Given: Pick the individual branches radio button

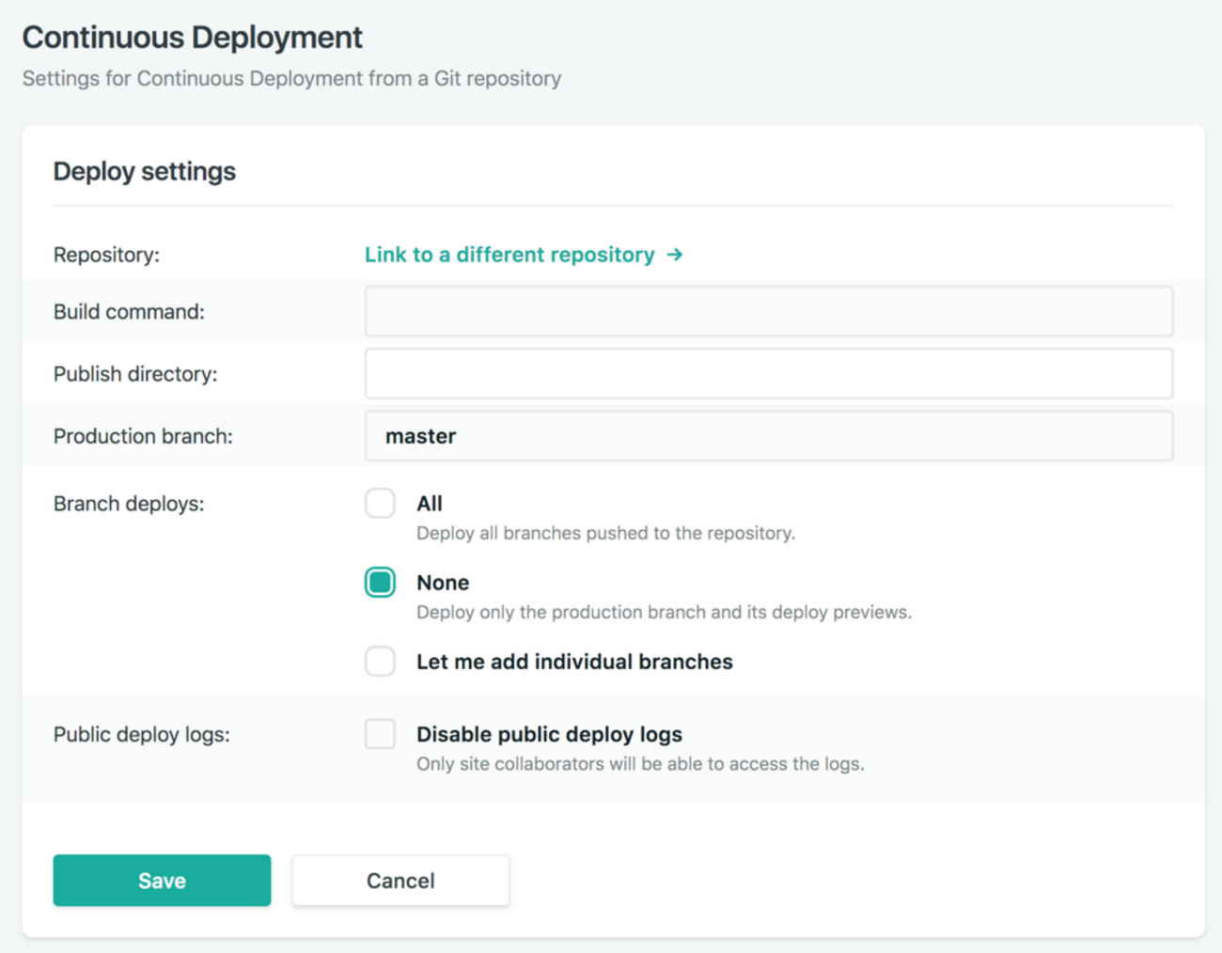Looking at the screenshot, I should pyautogui.click(x=381, y=662).
